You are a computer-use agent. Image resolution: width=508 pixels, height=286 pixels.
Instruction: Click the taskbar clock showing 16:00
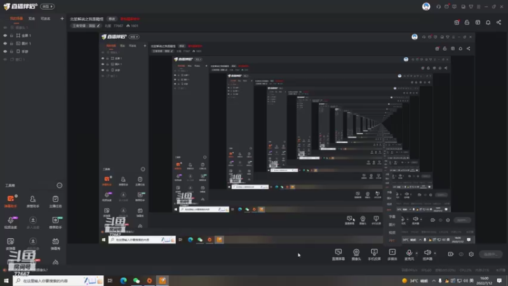coord(485,280)
